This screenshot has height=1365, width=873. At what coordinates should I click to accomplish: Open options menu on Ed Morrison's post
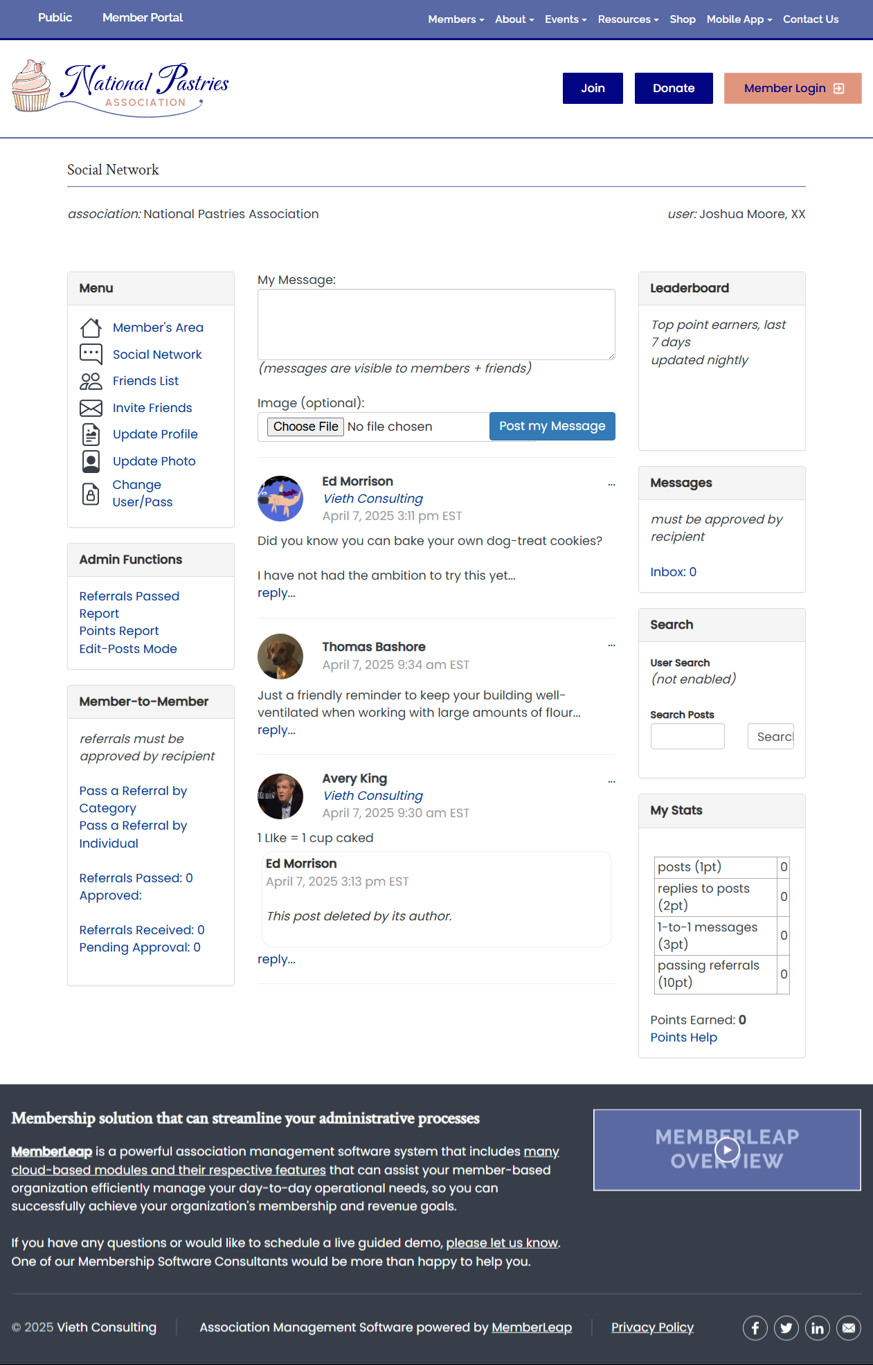611,485
